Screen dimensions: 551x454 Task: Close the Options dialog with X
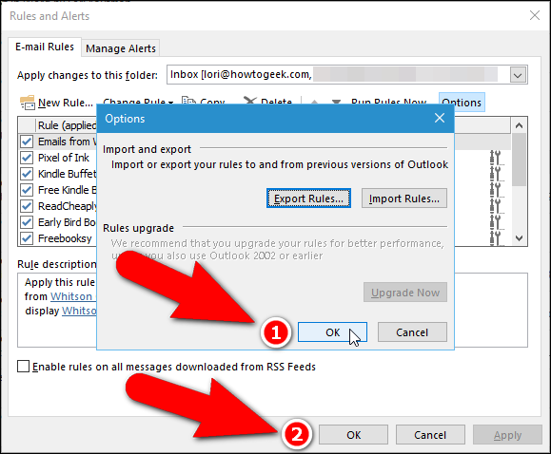(440, 118)
